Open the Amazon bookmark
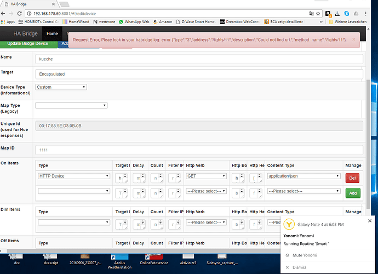Viewport: 378px width, 274px height. click(x=163, y=22)
